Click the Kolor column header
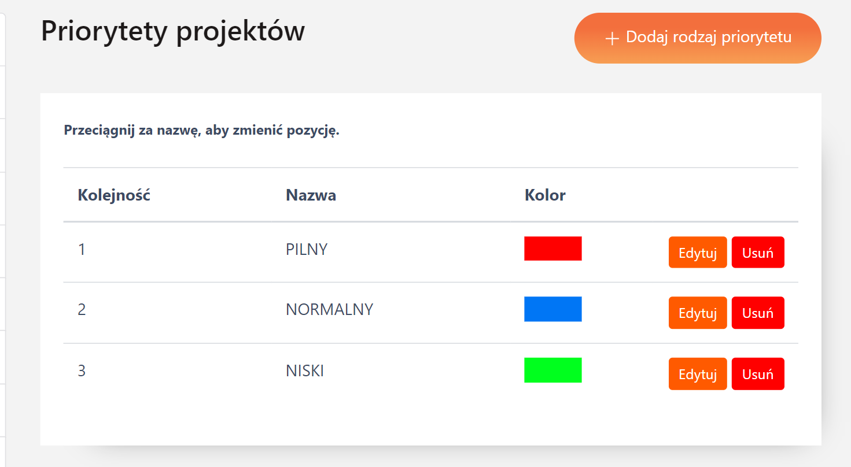This screenshot has height=467, width=851. pyautogui.click(x=545, y=195)
